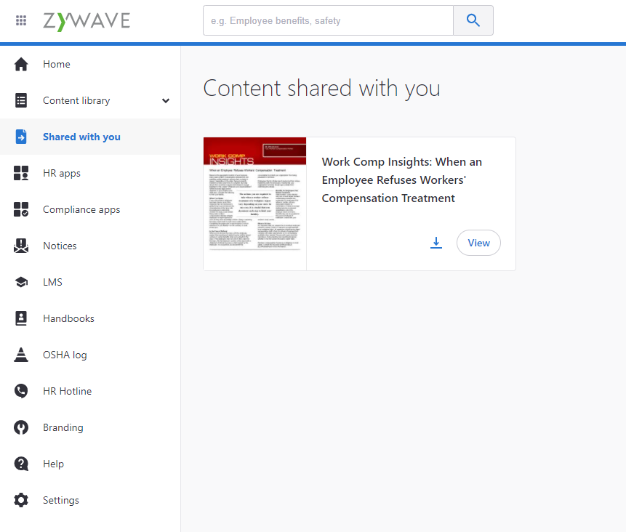The image size is (626, 532).
Task: Click the Help question mark icon
Action: 20,464
